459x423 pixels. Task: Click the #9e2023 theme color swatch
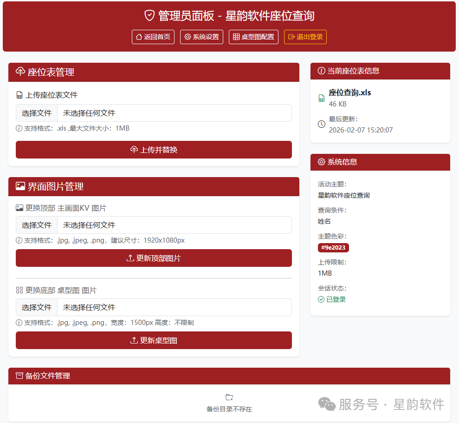pos(333,248)
